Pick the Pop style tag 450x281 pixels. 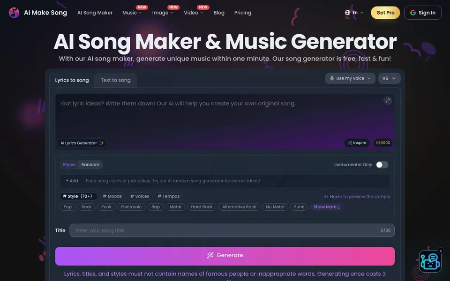click(x=67, y=207)
